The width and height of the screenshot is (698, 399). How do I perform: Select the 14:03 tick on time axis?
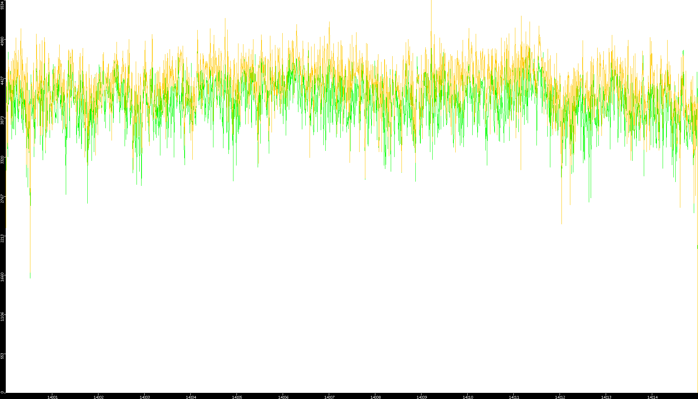[x=145, y=397]
